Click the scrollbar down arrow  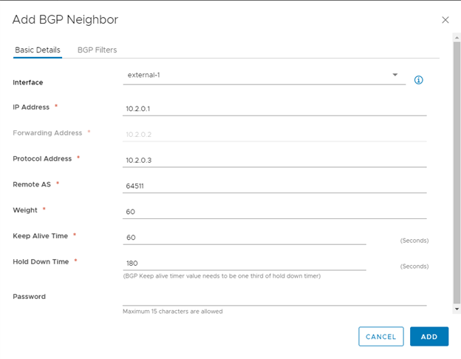[457, 309]
